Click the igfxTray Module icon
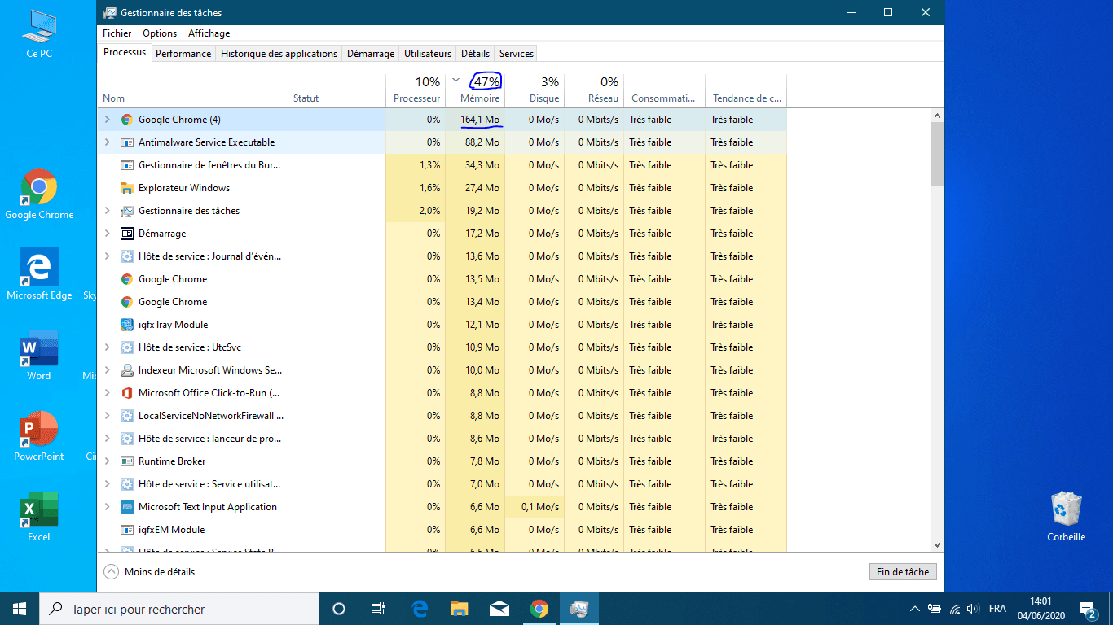 (x=127, y=325)
